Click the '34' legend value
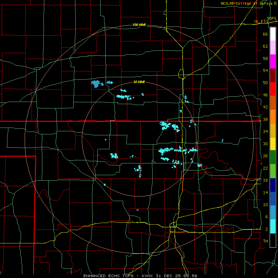Screen dimensions: 278x278 [265, 132]
